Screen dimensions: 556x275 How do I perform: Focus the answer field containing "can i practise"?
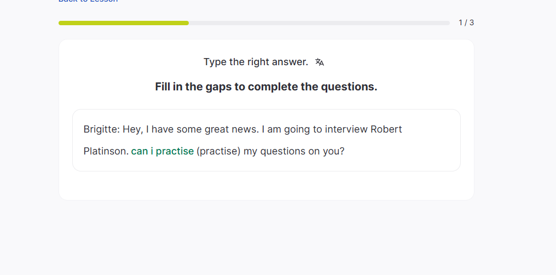[x=162, y=151]
